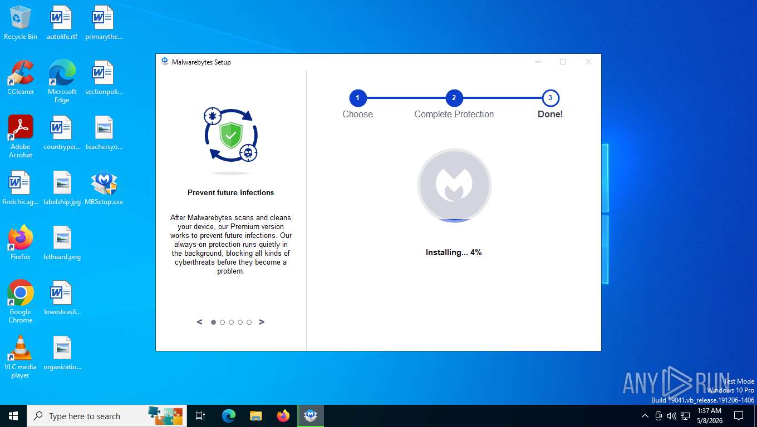Open the Firefox desktop shortcut
The width and height of the screenshot is (757, 427).
[21, 243]
